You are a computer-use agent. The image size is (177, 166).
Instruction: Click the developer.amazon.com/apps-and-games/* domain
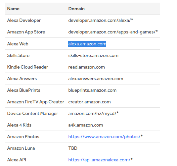click(113, 32)
